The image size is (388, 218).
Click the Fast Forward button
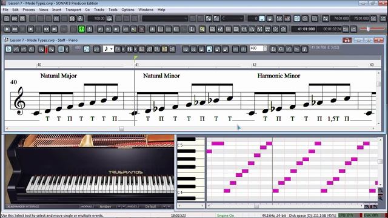[46, 29]
